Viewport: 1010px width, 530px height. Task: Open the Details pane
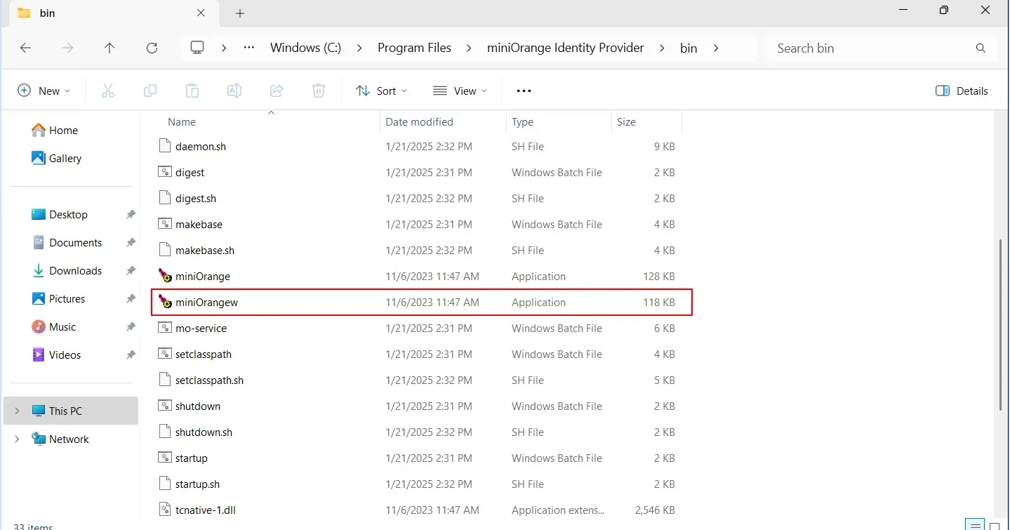tap(962, 91)
